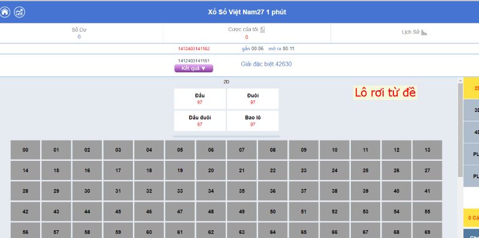This screenshot has width=479, height=238.
Task: Click the vertical scrollbar thumb
Action: pyautogui.click(x=460, y=130)
